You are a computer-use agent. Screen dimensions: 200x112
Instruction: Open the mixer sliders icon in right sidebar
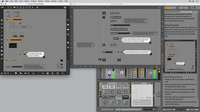(68, 47)
